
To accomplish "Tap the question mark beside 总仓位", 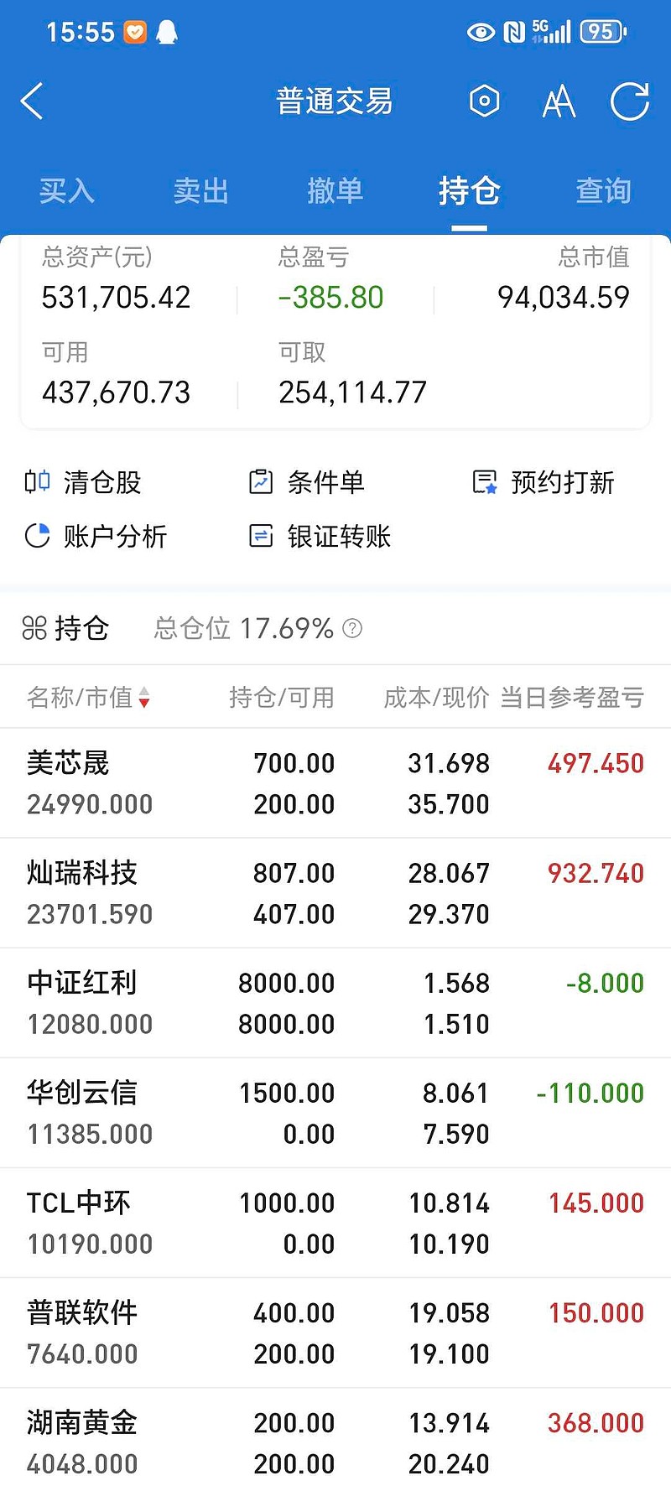I will tap(353, 628).
